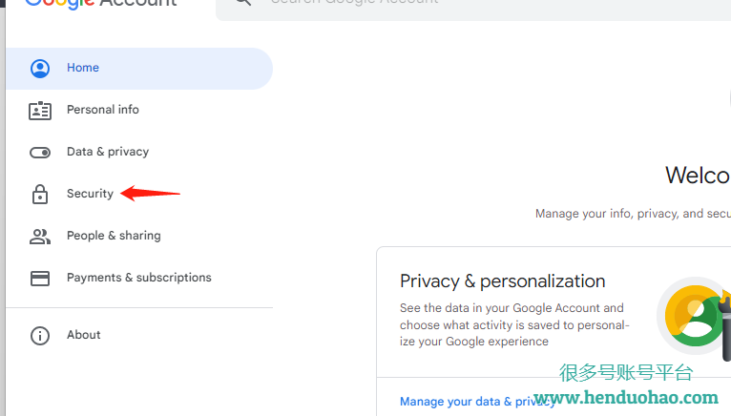The height and width of the screenshot is (416, 731).
Task: Click the Security padlock icon
Action: click(x=40, y=194)
